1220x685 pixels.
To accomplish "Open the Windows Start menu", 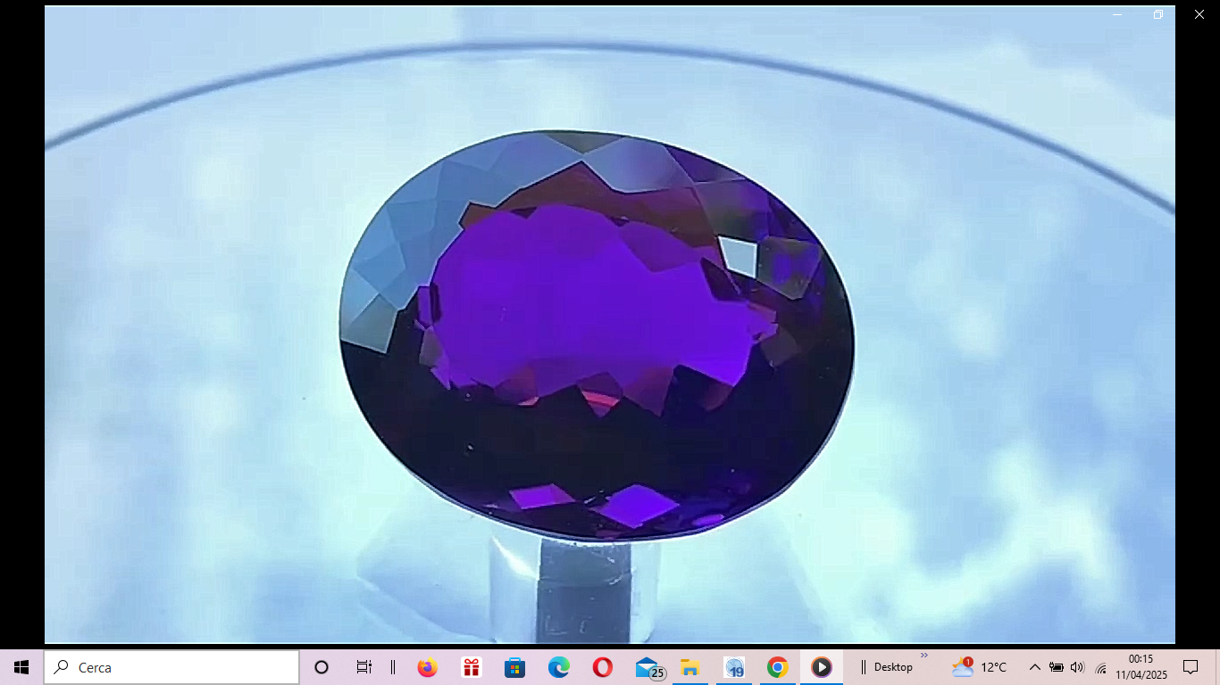I will 21,667.
